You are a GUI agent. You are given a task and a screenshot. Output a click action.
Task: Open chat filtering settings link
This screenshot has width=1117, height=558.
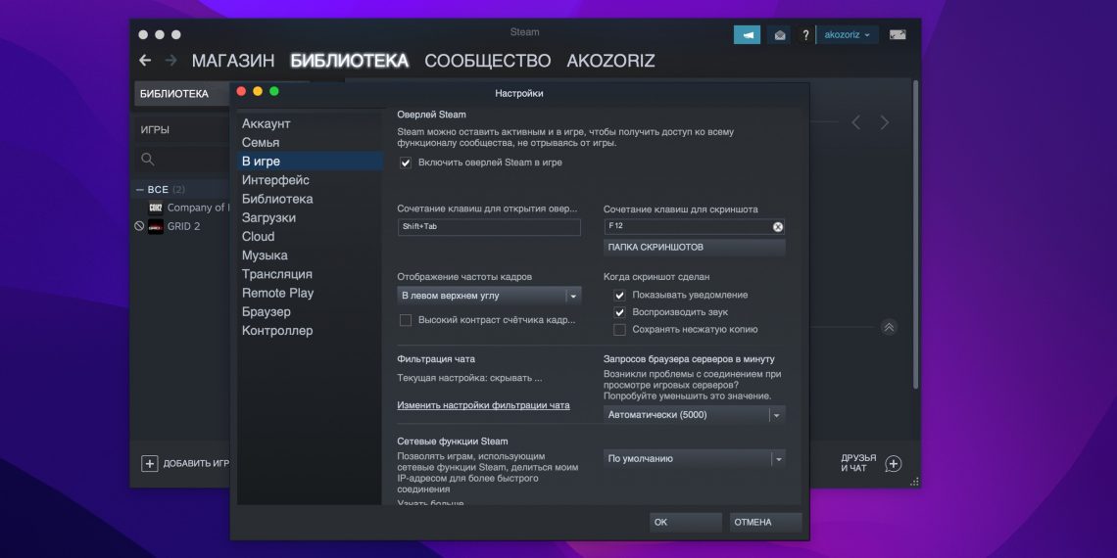pos(483,405)
